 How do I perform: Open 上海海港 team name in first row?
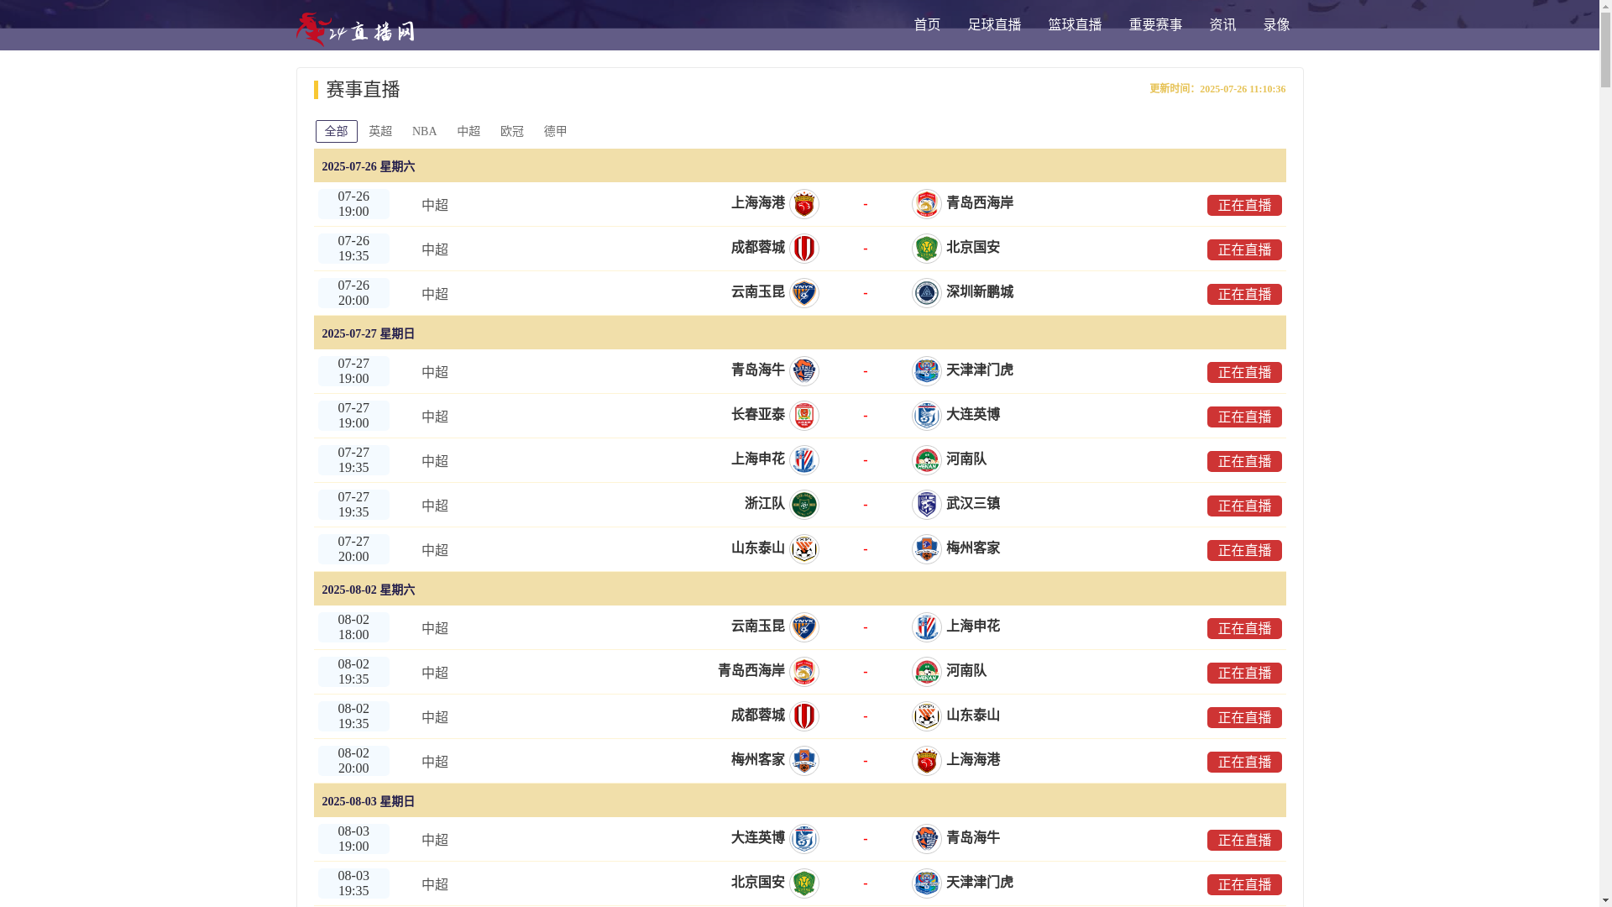[x=757, y=203]
